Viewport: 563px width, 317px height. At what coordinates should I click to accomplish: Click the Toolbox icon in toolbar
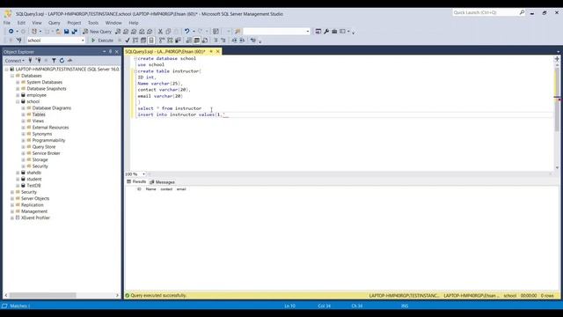pos(334,32)
